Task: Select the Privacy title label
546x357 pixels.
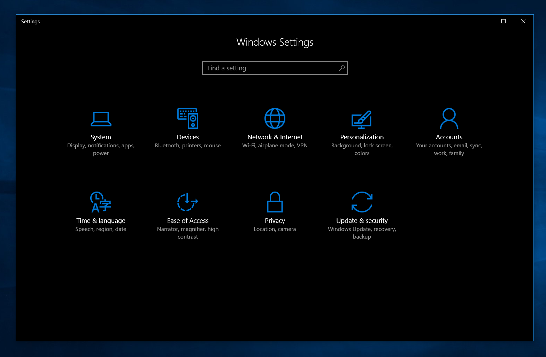Action: click(275, 221)
